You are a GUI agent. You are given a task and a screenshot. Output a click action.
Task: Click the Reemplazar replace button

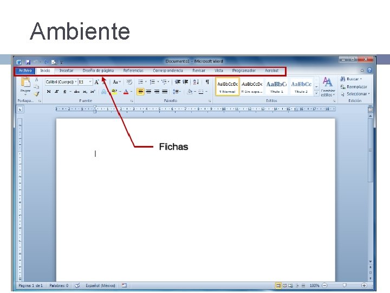[353, 87]
